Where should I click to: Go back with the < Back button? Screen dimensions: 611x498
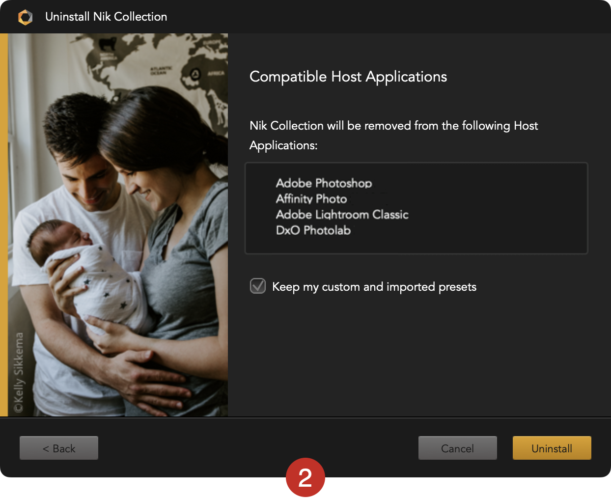click(59, 448)
